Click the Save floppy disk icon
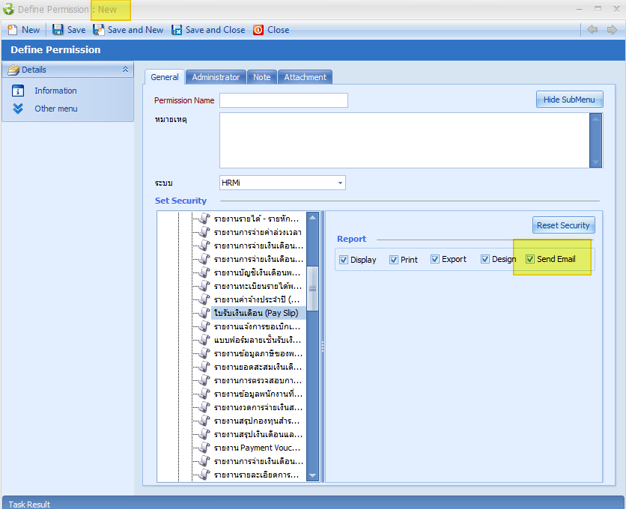Image resolution: width=626 pixels, height=509 pixels. pos(58,30)
